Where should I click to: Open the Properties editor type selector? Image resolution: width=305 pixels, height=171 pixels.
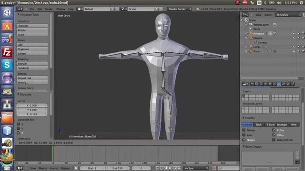(x=245, y=84)
